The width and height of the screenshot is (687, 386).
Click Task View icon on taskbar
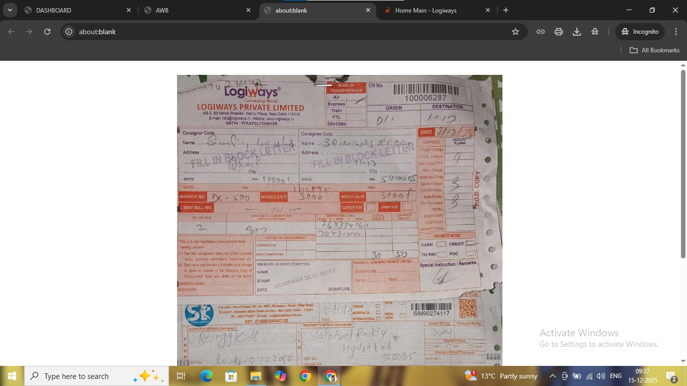click(181, 376)
